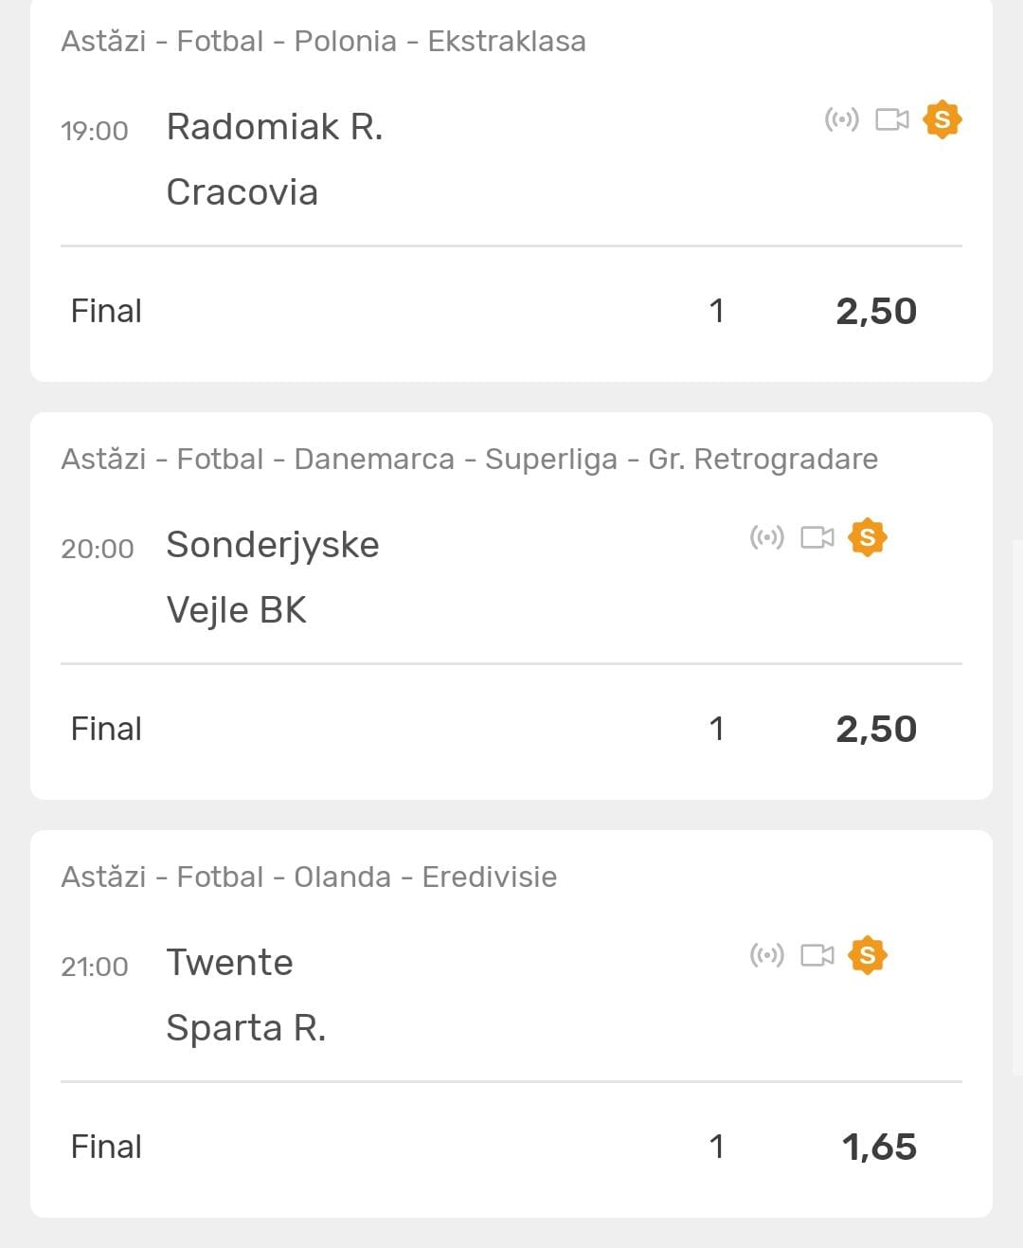Tap live audio icon for Sonderjyske match
The image size is (1023, 1248).
coord(766,537)
